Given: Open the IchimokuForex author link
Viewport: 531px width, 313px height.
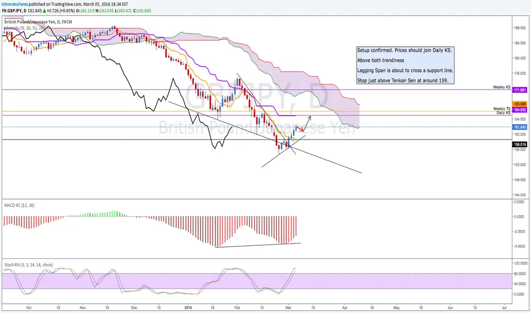Looking at the screenshot, I should (x=15, y=4).
